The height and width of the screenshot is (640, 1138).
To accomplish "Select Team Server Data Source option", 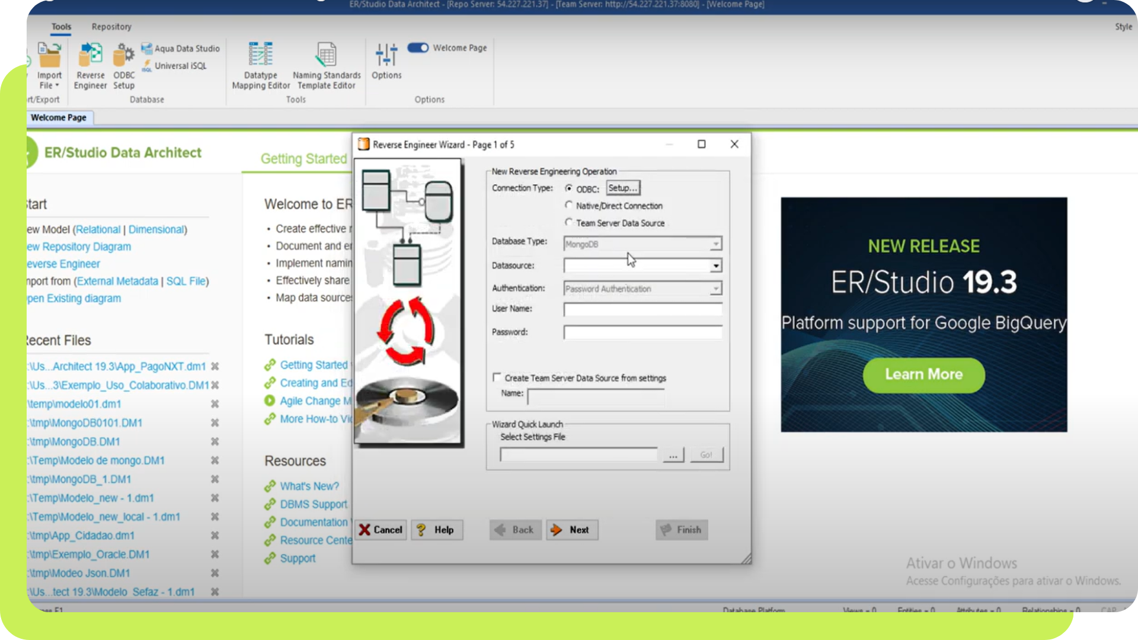I will click(x=569, y=222).
